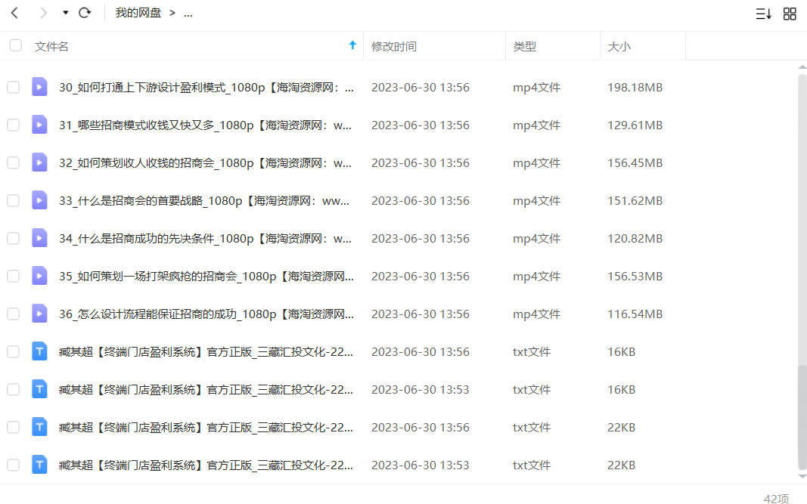Check the box for file 33_什么是招商会
Viewport: 807px width, 504px height.
[x=14, y=200]
